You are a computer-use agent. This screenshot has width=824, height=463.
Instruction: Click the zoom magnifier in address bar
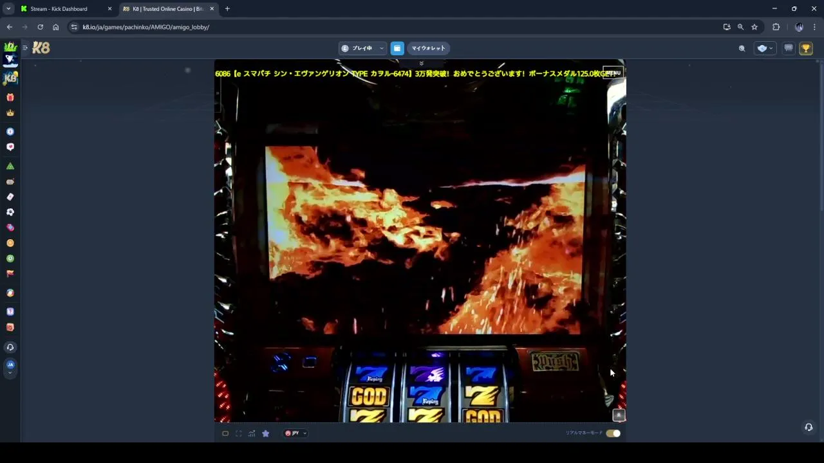coord(740,27)
